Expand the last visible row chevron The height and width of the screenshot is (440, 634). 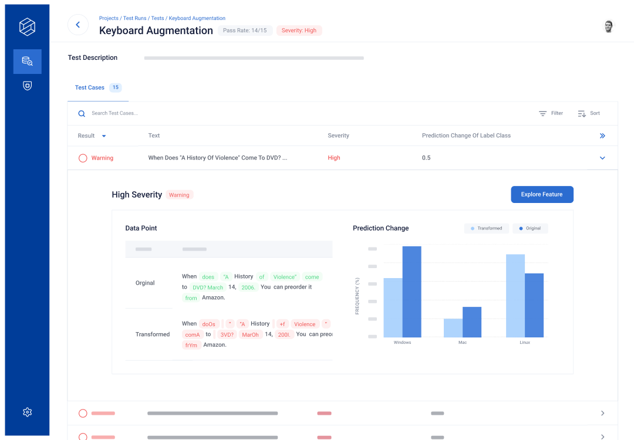coord(602,436)
